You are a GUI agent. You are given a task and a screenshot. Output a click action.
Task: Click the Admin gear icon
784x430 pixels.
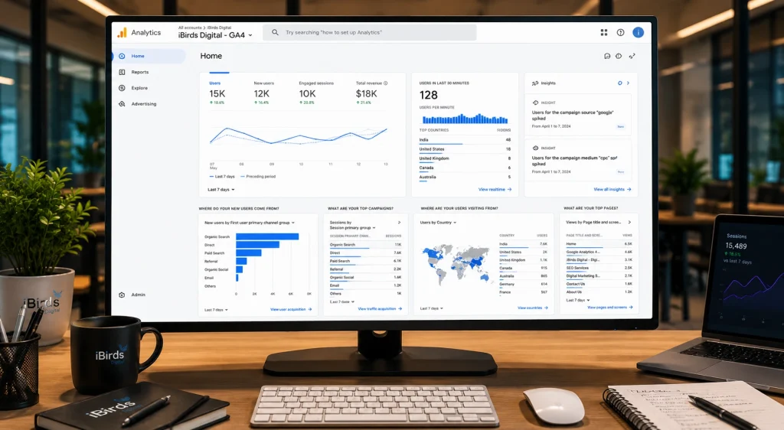pos(122,295)
